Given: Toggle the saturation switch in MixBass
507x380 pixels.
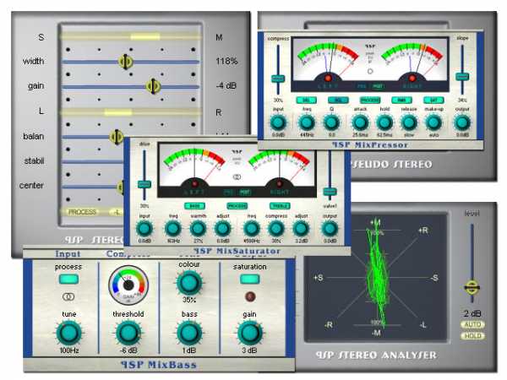Looking at the screenshot, I should pyautogui.click(x=249, y=280).
